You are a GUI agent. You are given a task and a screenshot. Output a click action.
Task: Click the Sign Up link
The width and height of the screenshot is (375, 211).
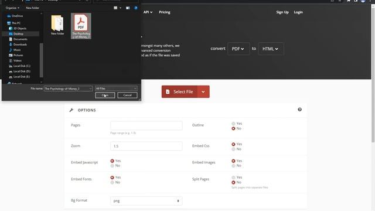point(282,12)
